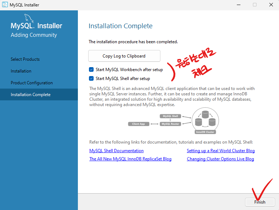Screen dimensions: 279x210
Task: Click the MySQL Router box in diagram
Action: click(170, 124)
